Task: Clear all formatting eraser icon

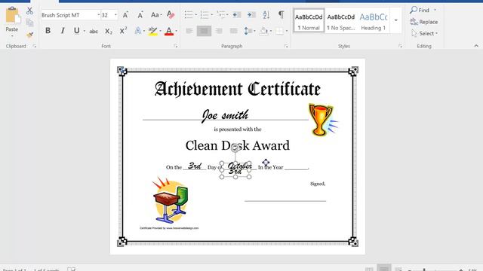Action: pos(171,15)
